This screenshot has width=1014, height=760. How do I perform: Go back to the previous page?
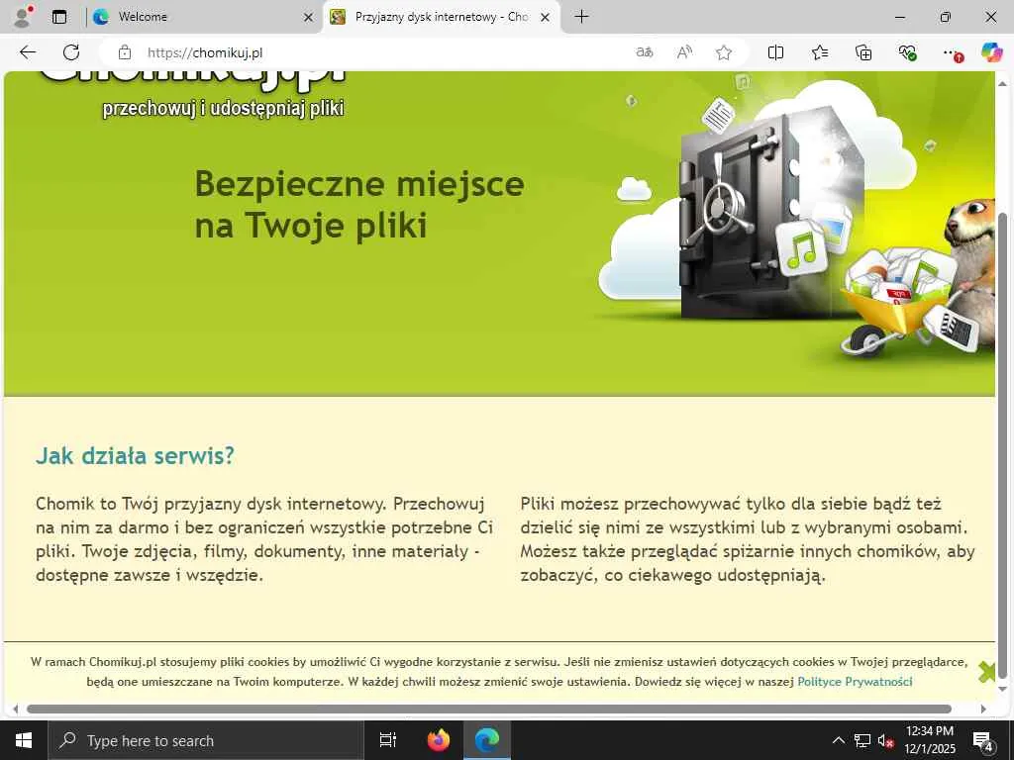tap(27, 52)
